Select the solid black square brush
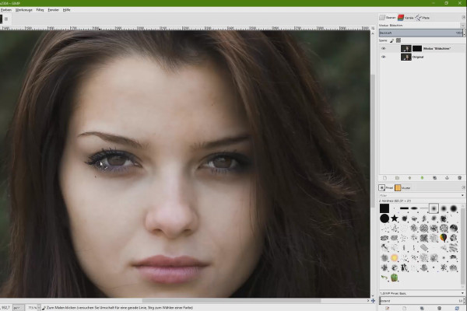 [x=384, y=208]
